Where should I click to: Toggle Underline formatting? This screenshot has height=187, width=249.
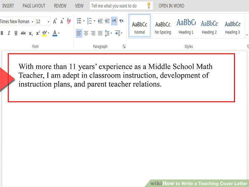tap(16, 33)
